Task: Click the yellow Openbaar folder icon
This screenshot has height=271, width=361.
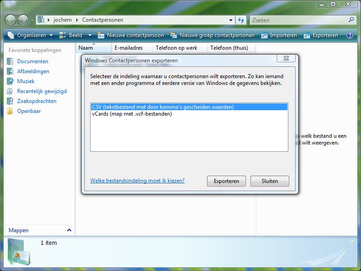Action: (9, 111)
